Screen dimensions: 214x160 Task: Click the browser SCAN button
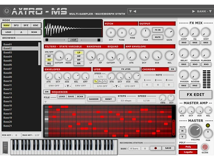point(34,32)
